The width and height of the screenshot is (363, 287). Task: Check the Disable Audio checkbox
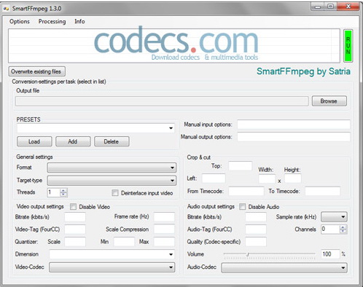242,207
